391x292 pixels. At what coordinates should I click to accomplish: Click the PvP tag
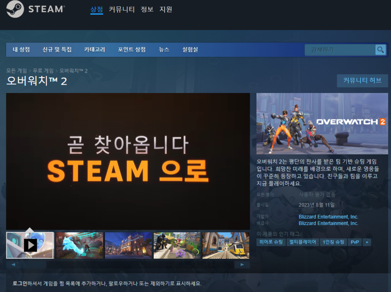(355, 242)
